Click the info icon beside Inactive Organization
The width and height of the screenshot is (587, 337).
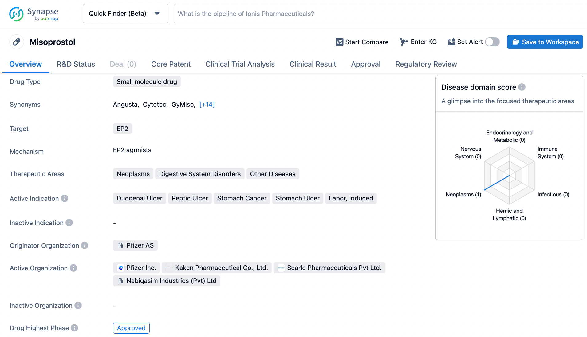(x=78, y=305)
